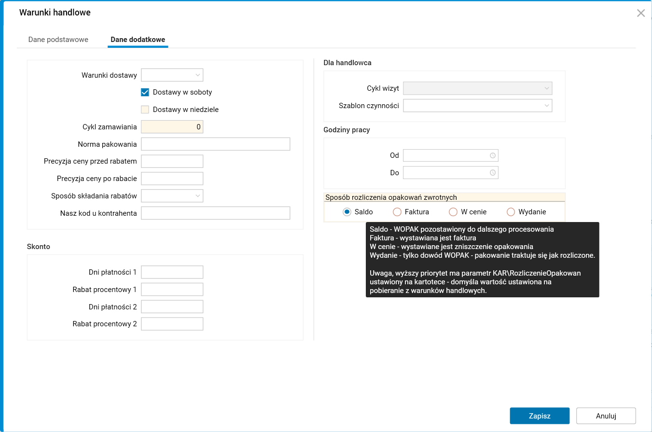The height and width of the screenshot is (432, 652).
Task: Expand the Cykl wizyt dropdown
Action: pyautogui.click(x=477, y=88)
